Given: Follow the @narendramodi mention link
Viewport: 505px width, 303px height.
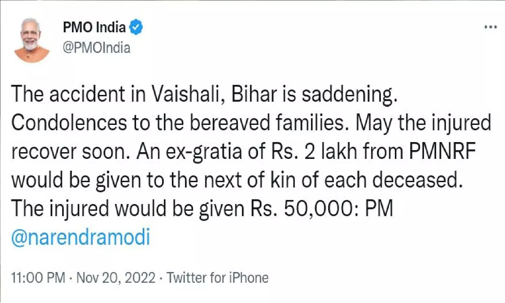Looking at the screenshot, I should [x=80, y=237].
